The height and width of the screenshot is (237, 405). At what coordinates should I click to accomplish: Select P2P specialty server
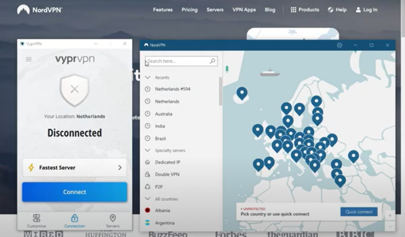159,187
